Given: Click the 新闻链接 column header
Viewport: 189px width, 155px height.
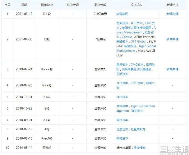Looking at the screenshot, I should coord(172,5).
